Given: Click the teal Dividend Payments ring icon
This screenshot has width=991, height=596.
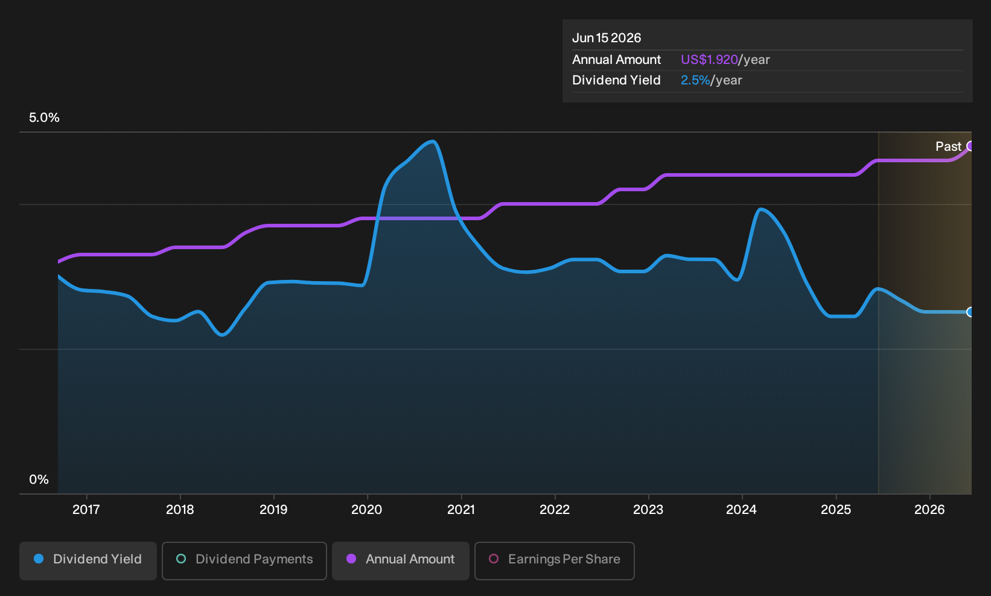Looking at the screenshot, I should tap(181, 559).
